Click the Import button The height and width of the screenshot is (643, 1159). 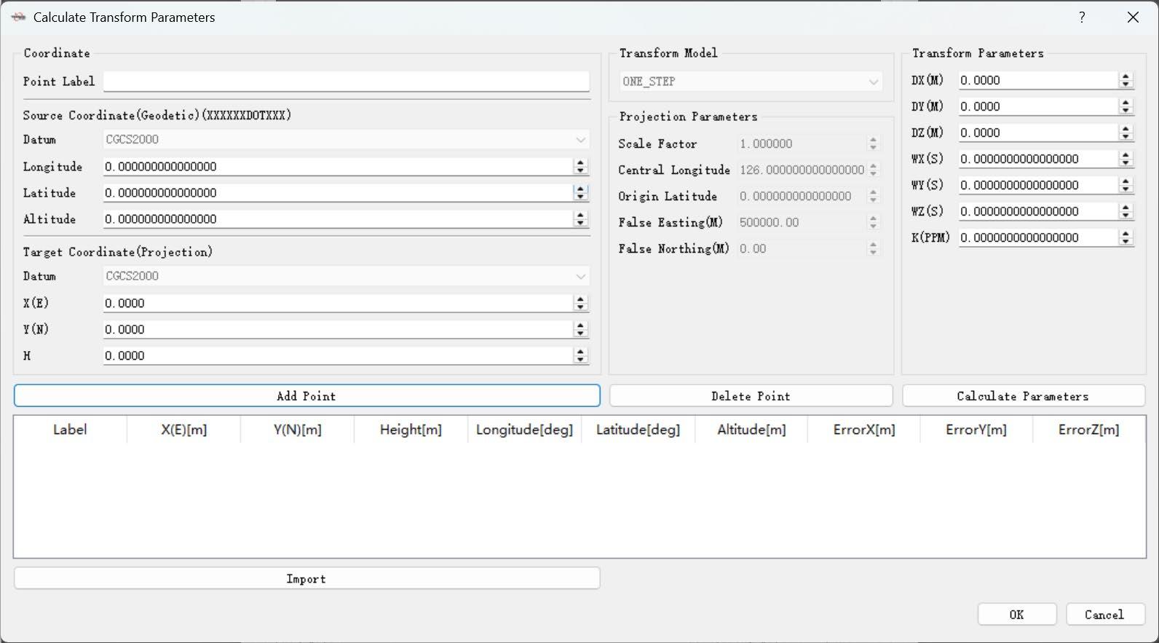306,579
